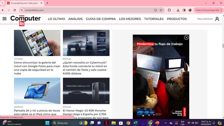This screenshot has width=224, height=126.
Task: Read the ¿Quién necesita un Cybertruck? headline
Action: pyautogui.click(x=85, y=68)
